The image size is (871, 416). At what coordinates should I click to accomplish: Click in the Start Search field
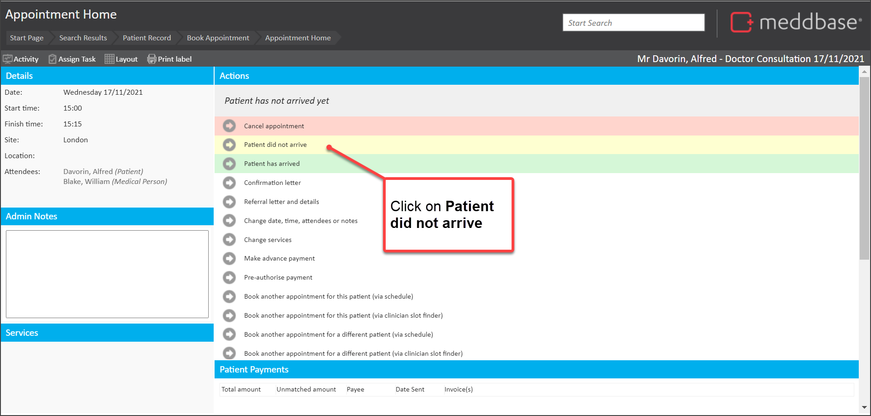click(x=633, y=23)
